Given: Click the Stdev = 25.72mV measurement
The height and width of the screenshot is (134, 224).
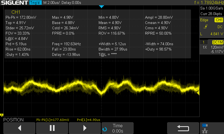Looking at the screenshot, I should click(20, 28).
